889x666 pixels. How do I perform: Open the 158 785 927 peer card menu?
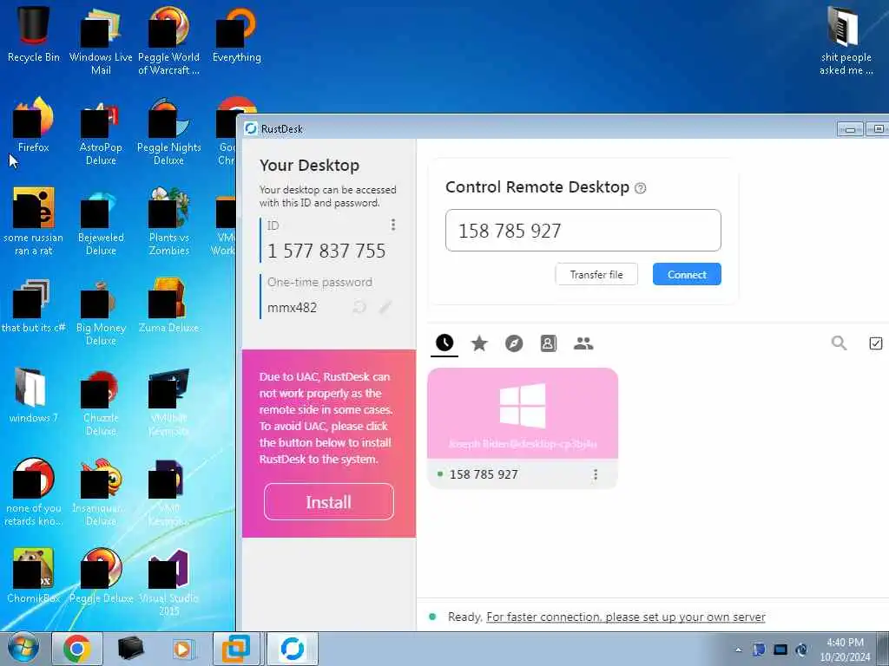tap(596, 474)
